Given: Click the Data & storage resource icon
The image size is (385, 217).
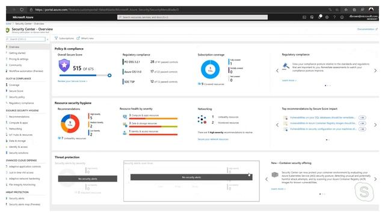Looking at the screenshot, I should (125, 125).
